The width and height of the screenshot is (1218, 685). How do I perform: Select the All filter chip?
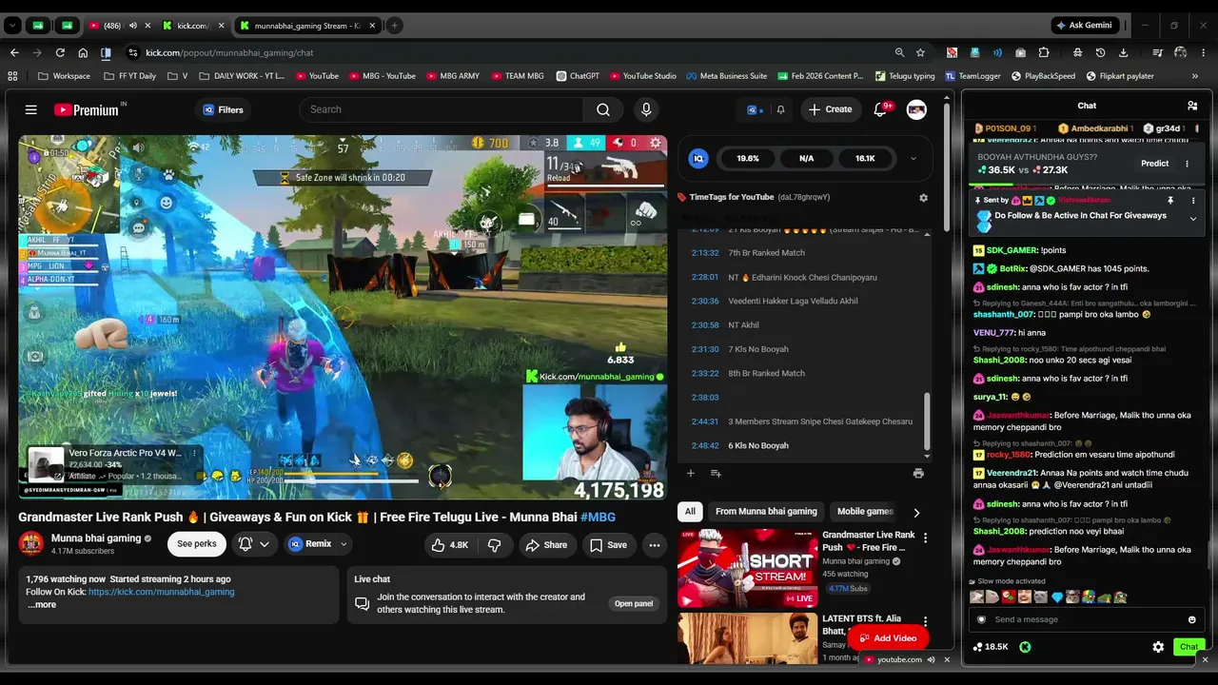(x=690, y=512)
